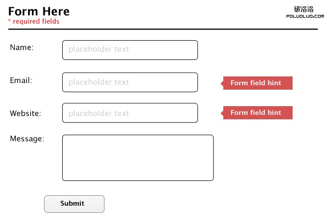Click the "Message:" label
The height and width of the screenshot is (220, 330).
(x=27, y=139)
